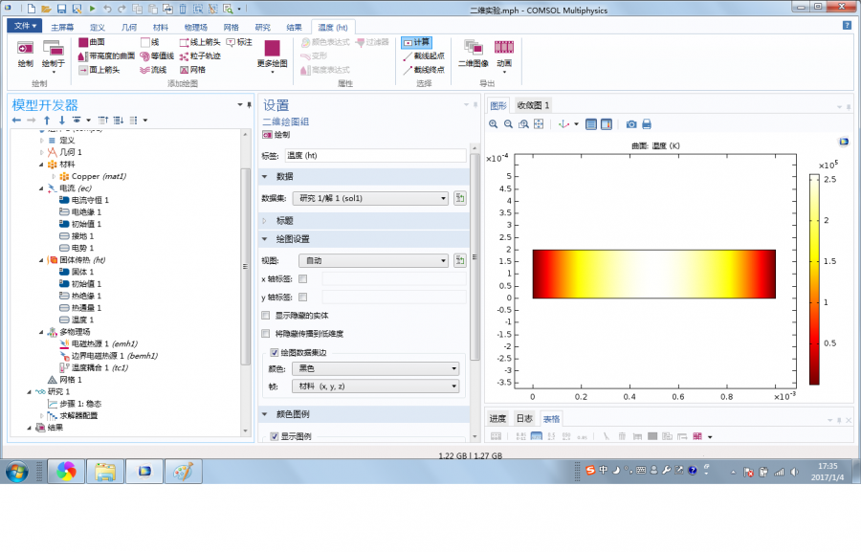Click the model builder vertical scrollbar
Image resolution: width=861 pixels, height=552 pixels.
pyautogui.click(x=246, y=266)
